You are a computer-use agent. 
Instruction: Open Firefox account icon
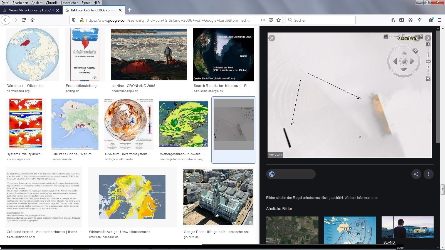pos(411,20)
